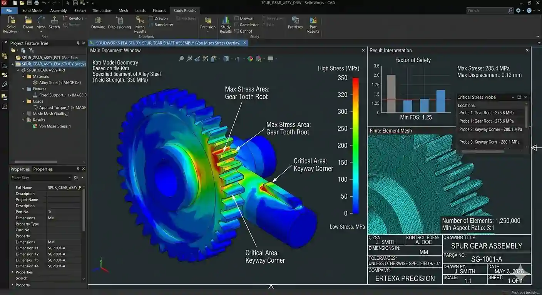Screen dimensions: 542x295
Task: Open the File menu tab
Action: (x=9, y=10)
